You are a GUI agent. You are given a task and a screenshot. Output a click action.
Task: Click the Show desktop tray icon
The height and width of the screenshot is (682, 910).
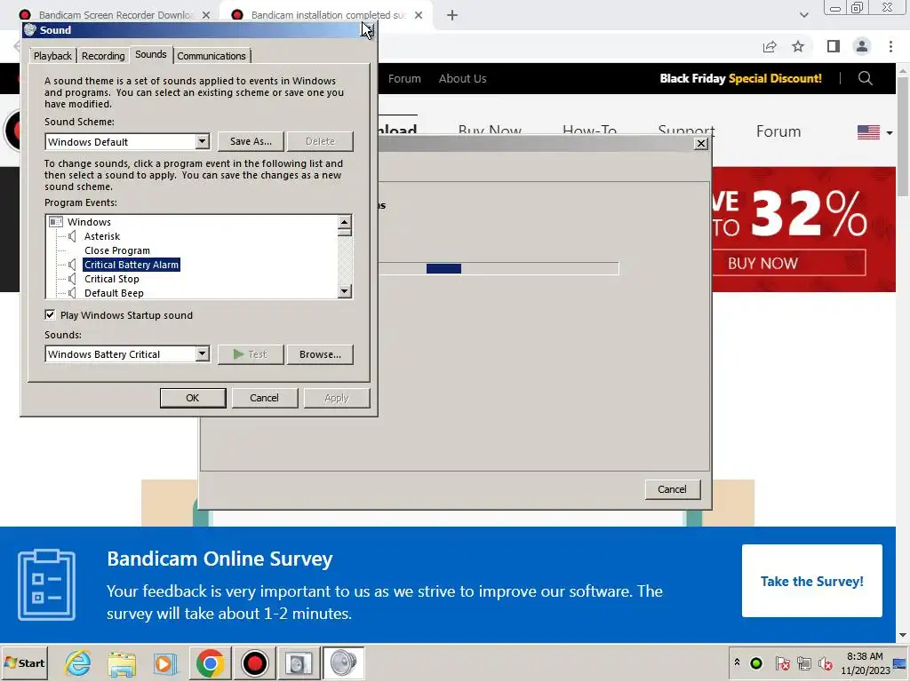(901, 662)
